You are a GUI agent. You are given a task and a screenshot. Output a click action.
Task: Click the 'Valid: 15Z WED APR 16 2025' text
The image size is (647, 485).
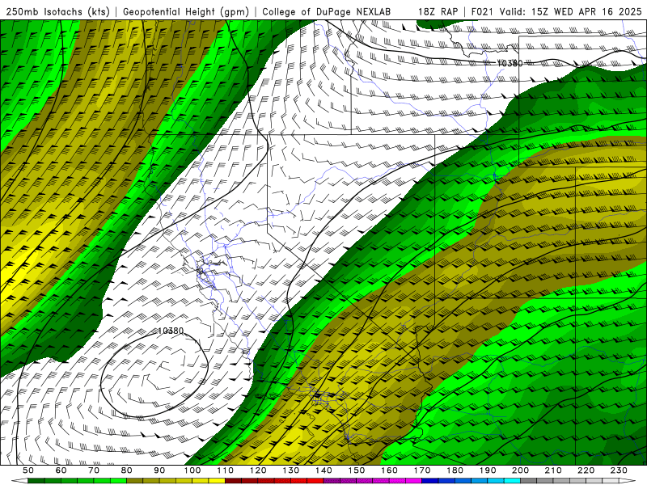click(x=571, y=12)
